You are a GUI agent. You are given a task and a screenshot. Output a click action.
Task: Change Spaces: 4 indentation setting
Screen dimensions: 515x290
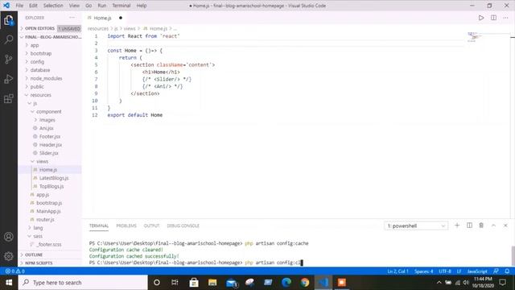coord(424,271)
